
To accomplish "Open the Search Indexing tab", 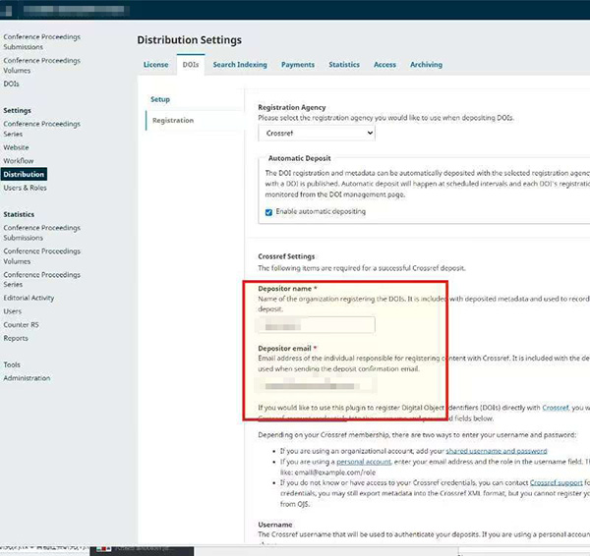I will pos(239,65).
